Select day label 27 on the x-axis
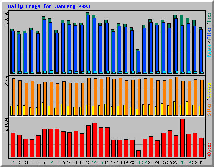 (x=176, y=162)
